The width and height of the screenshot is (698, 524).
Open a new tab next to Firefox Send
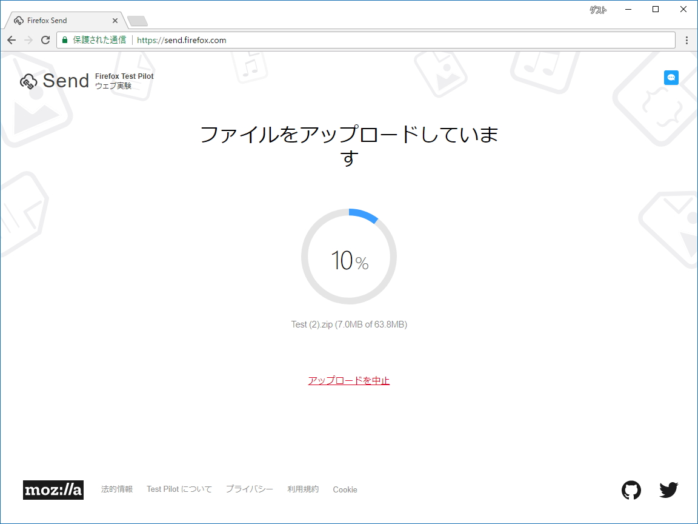pos(137,20)
